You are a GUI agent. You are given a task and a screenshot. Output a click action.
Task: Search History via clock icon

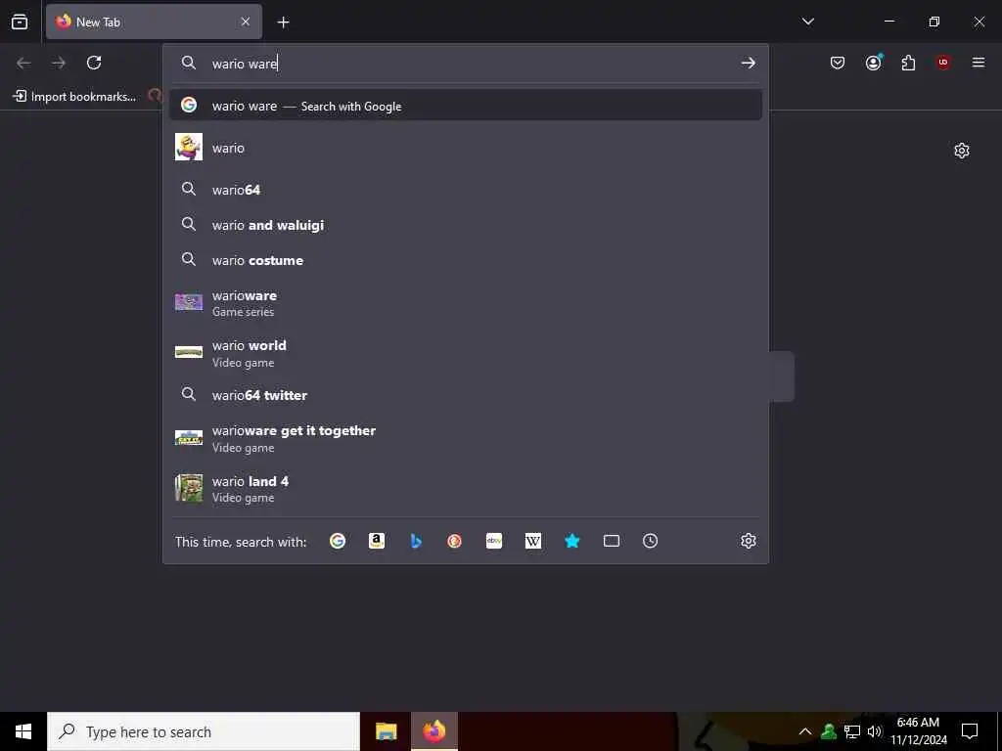click(x=650, y=541)
